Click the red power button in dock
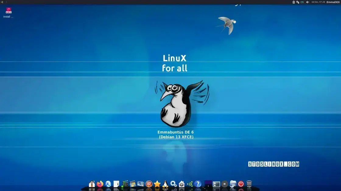The width and height of the screenshot is (341, 191). pos(241,184)
